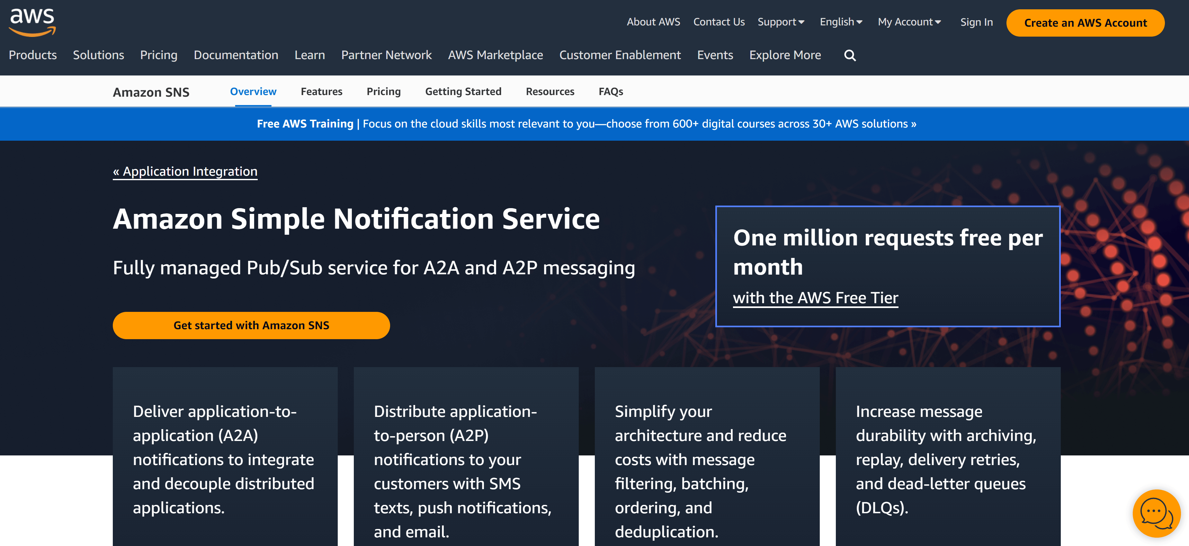The image size is (1189, 546).
Task: Click the Amazon SNS product title
Action: coord(151,92)
